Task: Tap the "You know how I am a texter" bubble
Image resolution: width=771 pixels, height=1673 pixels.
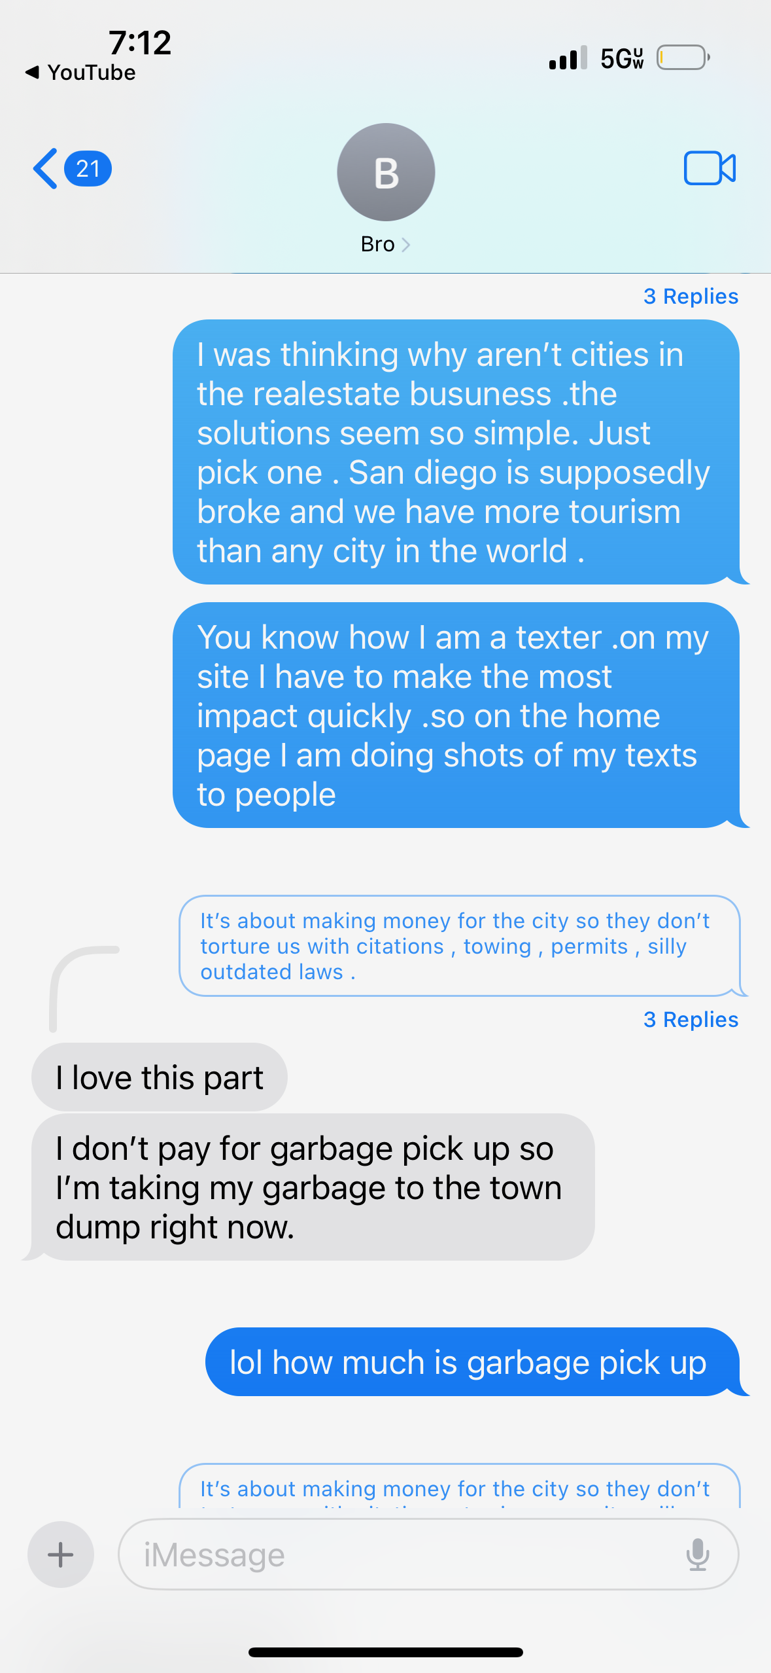Action: click(x=456, y=715)
